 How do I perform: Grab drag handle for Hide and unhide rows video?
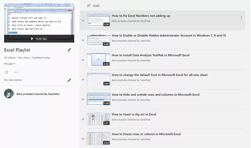83,99
